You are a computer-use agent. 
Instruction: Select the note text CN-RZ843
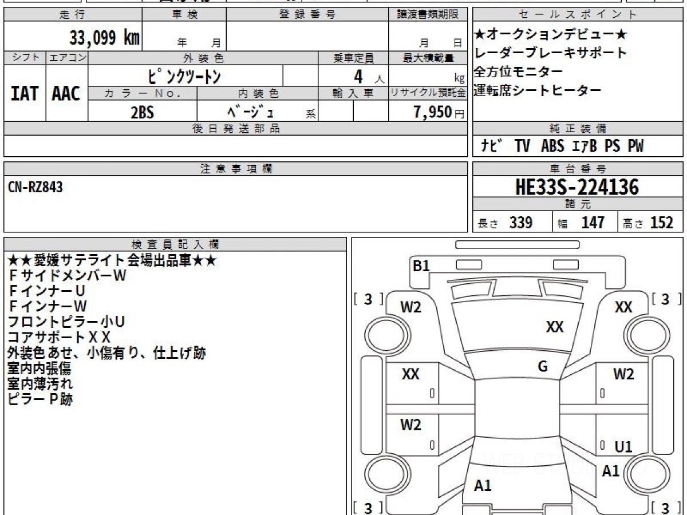point(36,187)
